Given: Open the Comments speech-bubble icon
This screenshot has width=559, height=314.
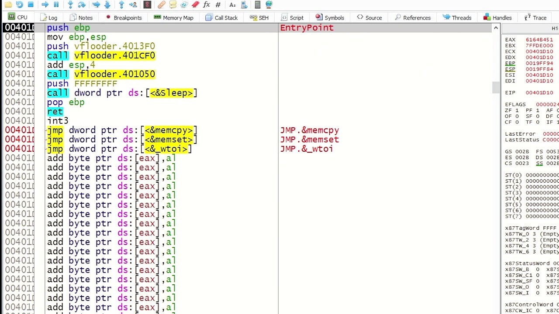Looking at the screenshot, I should (173, 5).
